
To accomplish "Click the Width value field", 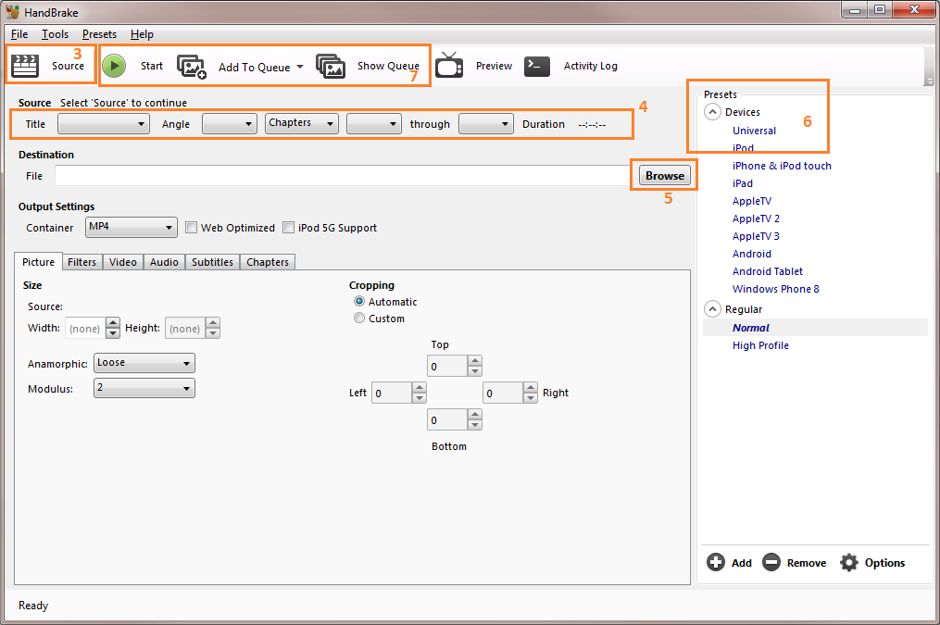I will click(85, 329).
